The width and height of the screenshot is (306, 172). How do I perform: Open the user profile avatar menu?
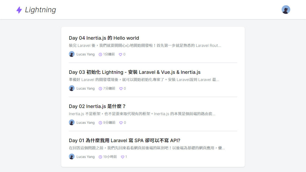(x=286, y=10)
